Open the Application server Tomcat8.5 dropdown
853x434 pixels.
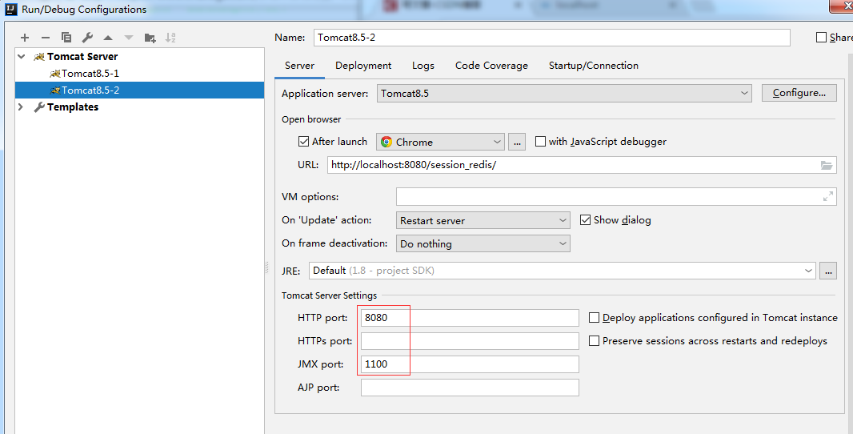pyautogui.click(x=564, y=94)
